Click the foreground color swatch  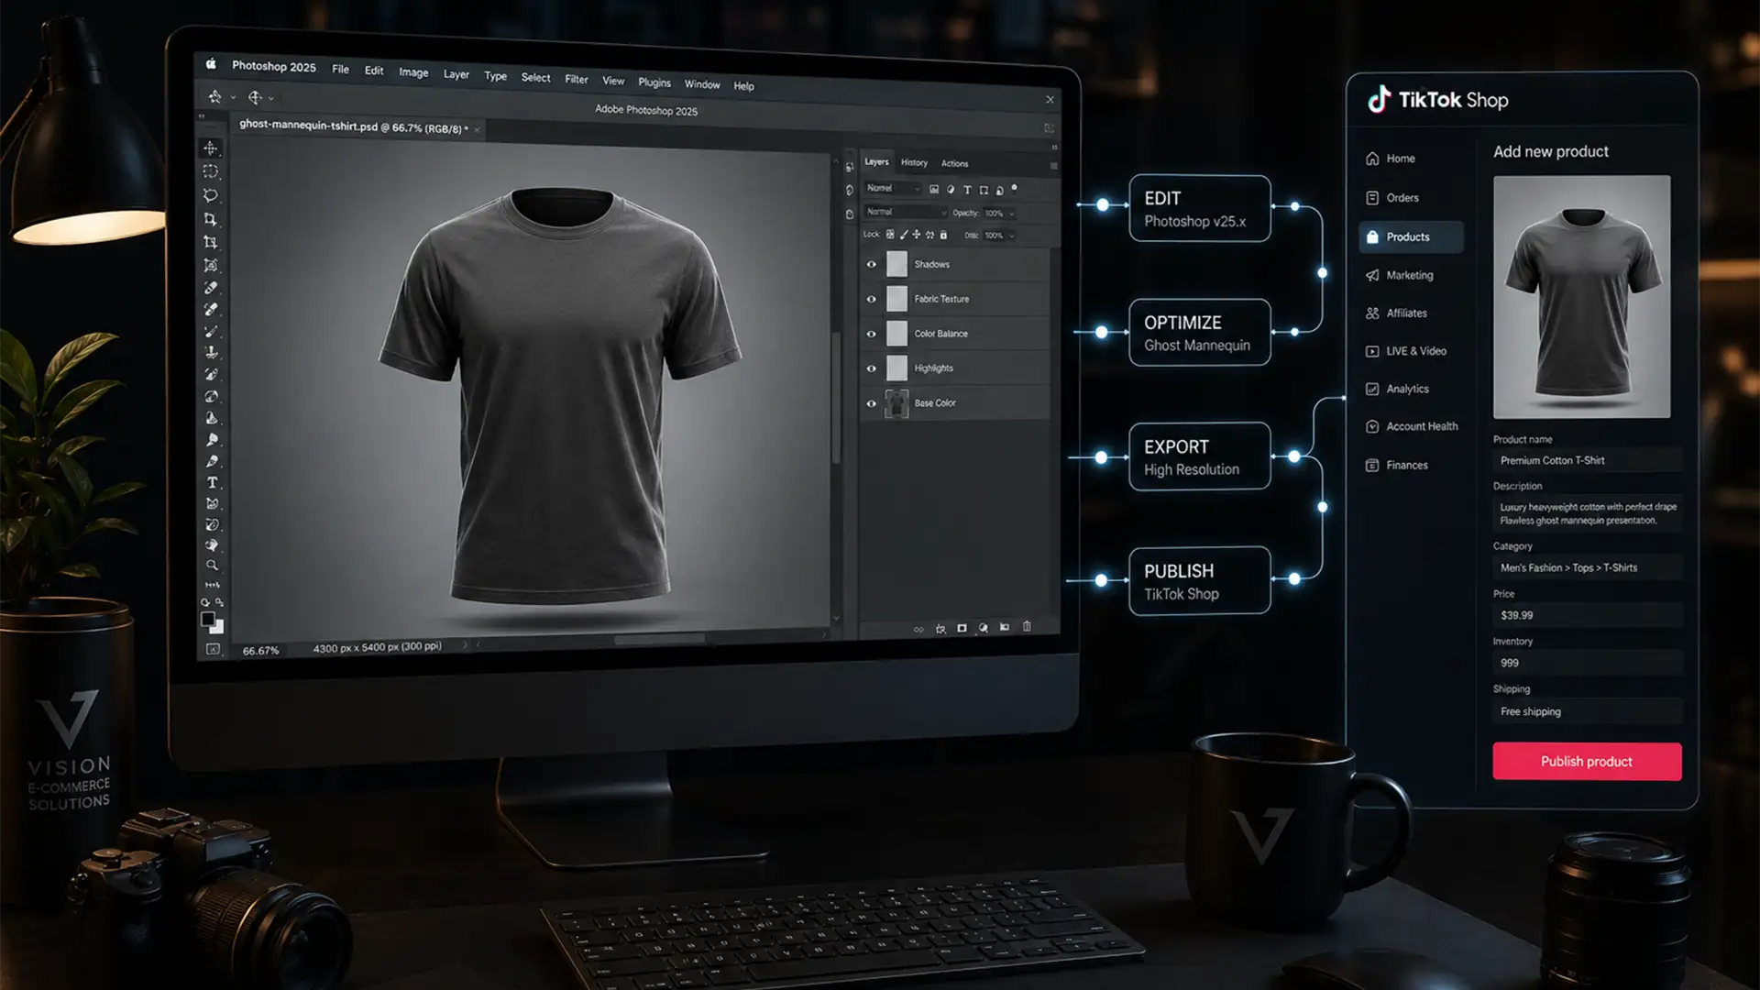coord(209,619)
